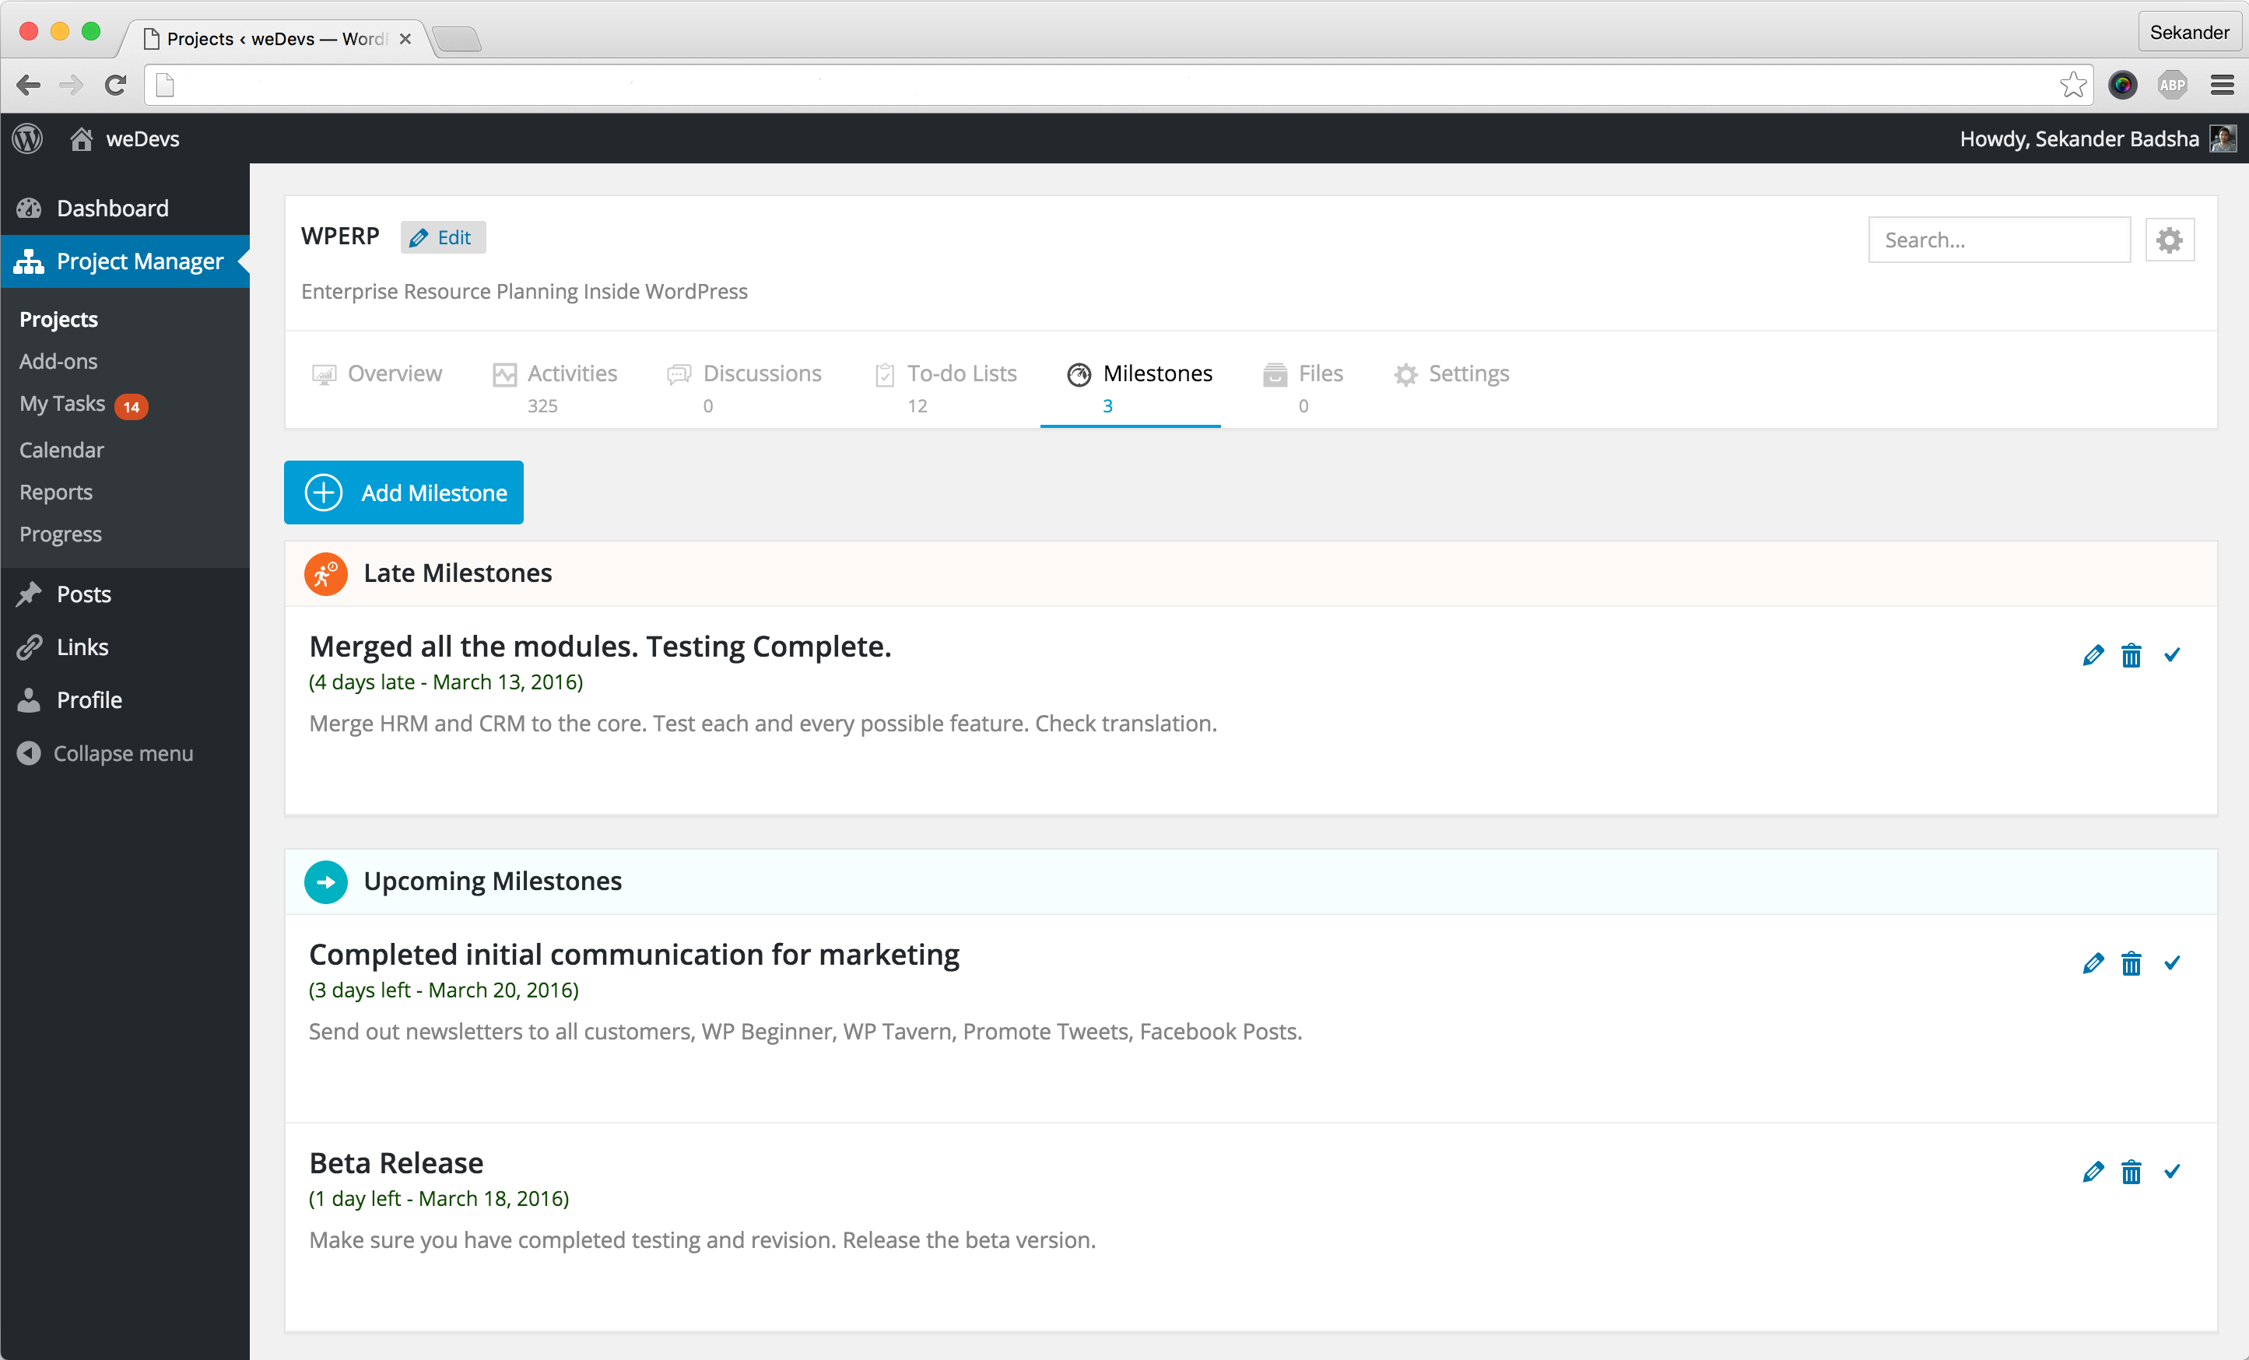Open the Chrome hamburger menu
2249x1360 pixels.
pyautogui.click(x=2222, y=85)
